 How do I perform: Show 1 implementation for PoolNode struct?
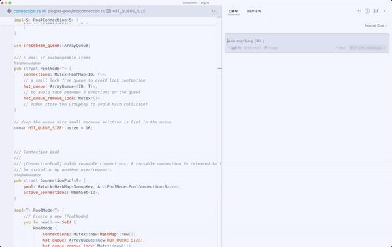[27, 63]
